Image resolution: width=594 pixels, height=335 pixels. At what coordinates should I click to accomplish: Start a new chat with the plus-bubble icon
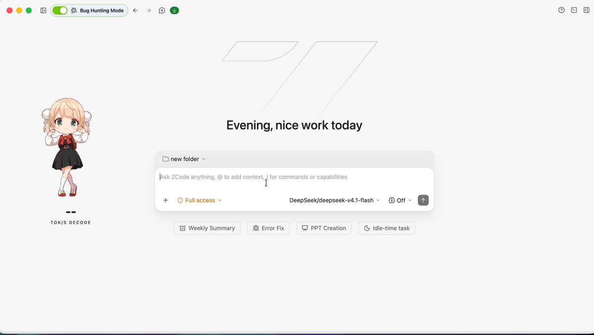coord(162,10)
